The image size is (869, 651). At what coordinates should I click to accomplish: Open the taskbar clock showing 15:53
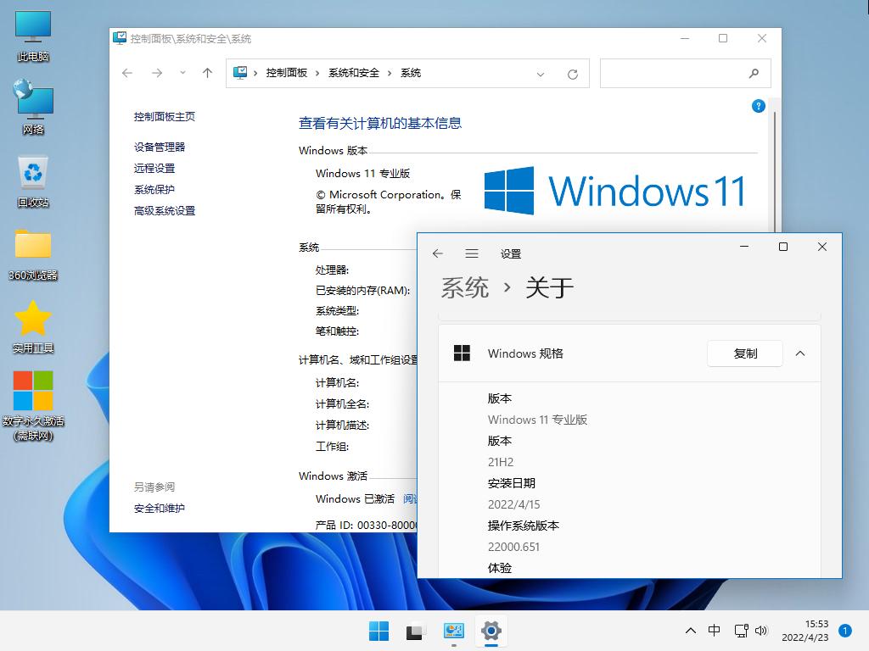click(805, 631)
